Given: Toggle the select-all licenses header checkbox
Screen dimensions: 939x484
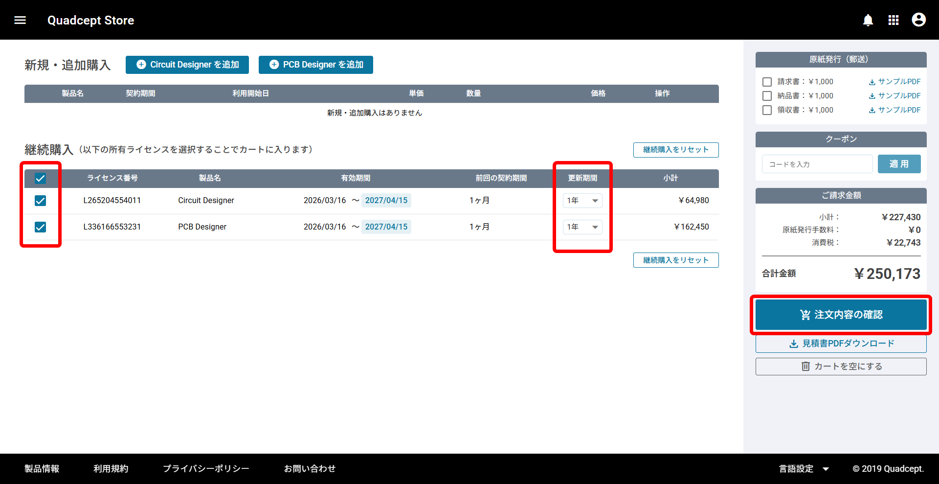Looking at the screenshot, I should pos(41,179).
